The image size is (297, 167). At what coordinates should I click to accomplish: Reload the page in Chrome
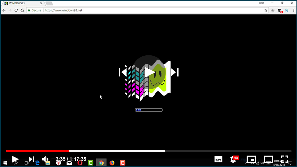click(16, 10)
